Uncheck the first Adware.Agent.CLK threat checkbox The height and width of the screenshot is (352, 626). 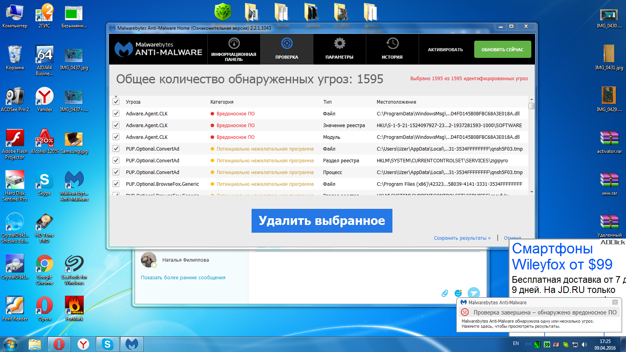pos(116,113)
